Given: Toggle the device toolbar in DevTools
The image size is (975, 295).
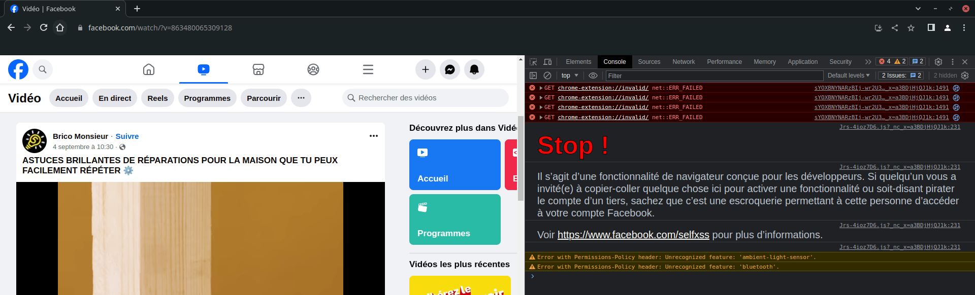Looking at the screenshot, I should point(547,62).
